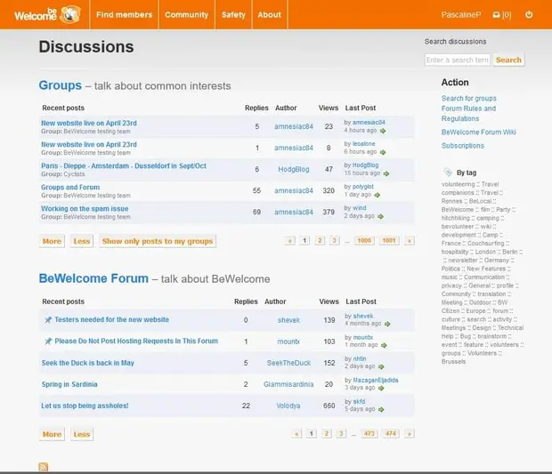Click More button under Groups
552x474 pixels.
click(x=52, y=241)
